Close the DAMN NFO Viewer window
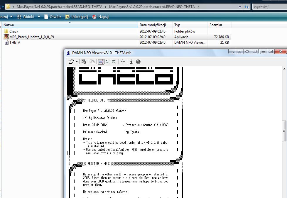The image size is (287, 198). pyautogui.click(x=281, y=52)
